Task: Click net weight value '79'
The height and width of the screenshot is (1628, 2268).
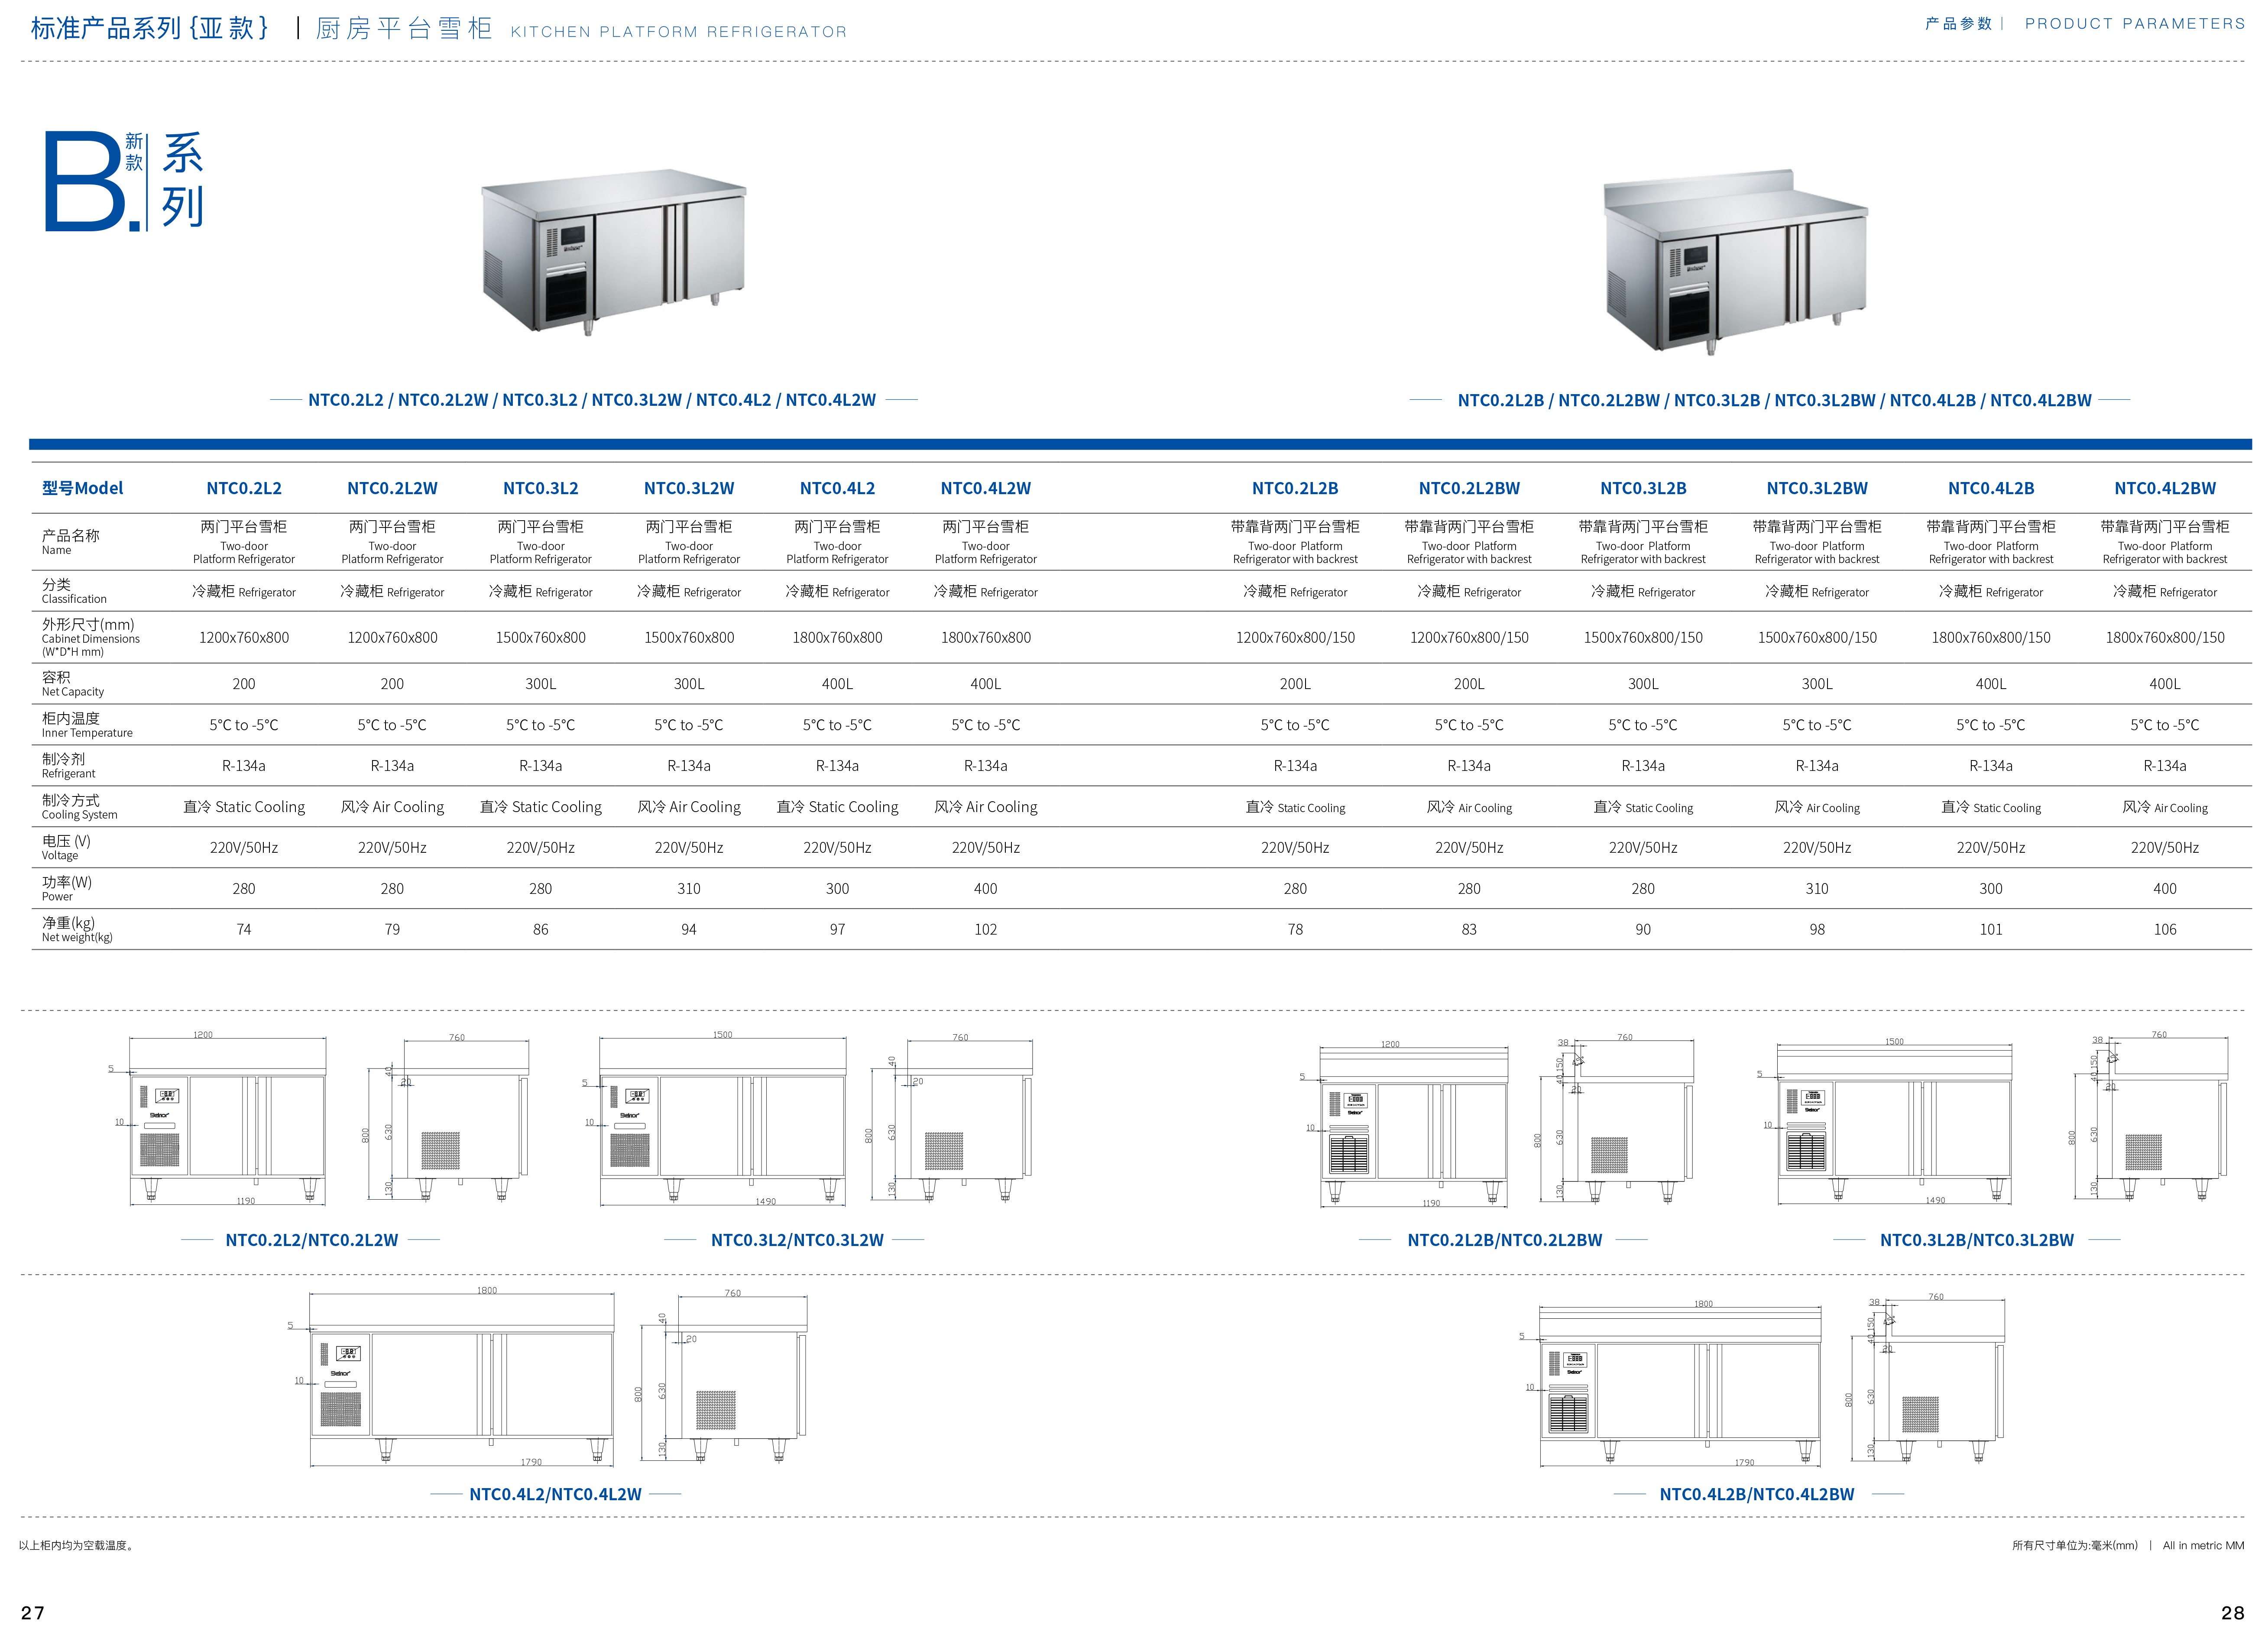Action: [392, 929]
